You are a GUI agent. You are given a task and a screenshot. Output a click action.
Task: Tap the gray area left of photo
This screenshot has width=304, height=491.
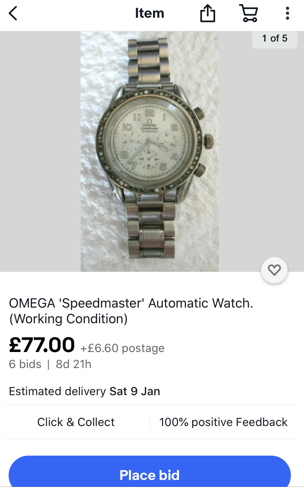[x=40, y=151]
